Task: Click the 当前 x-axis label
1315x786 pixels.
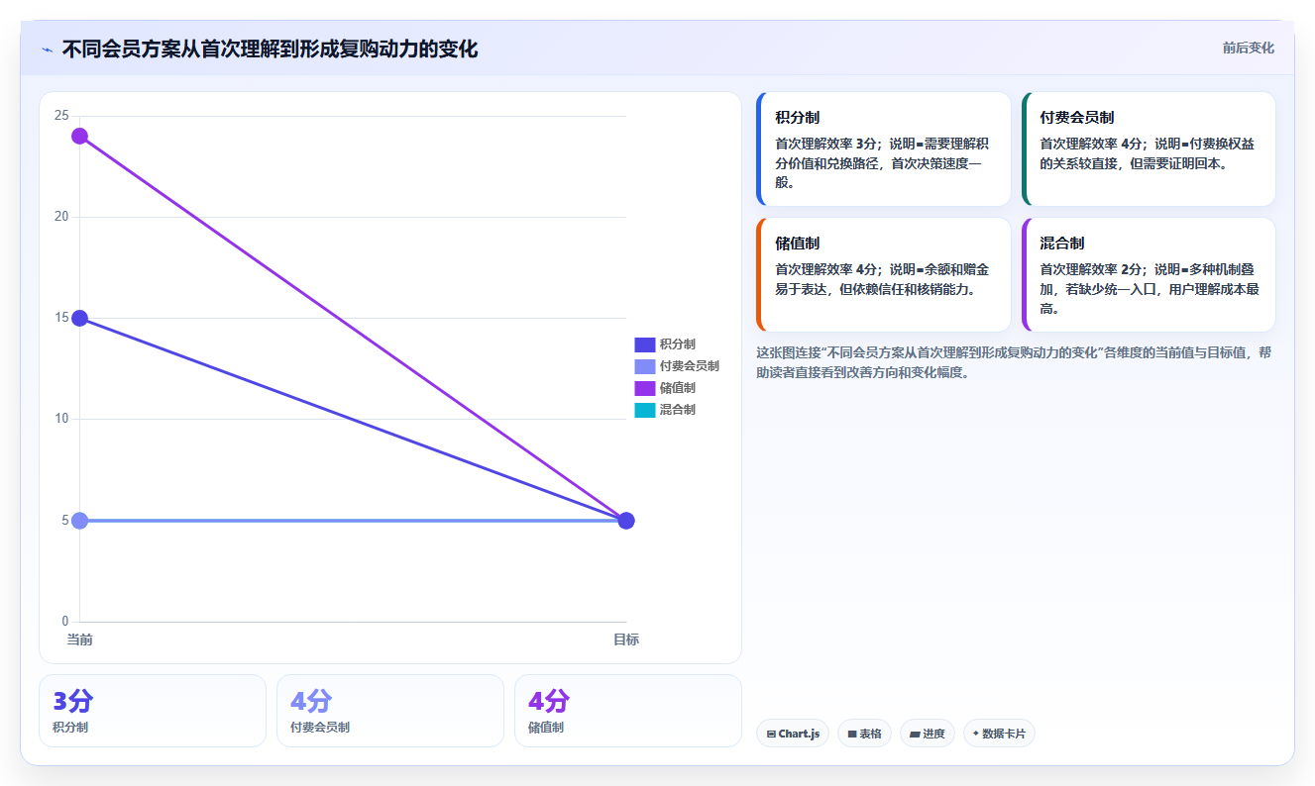Action: click(79, 639)
